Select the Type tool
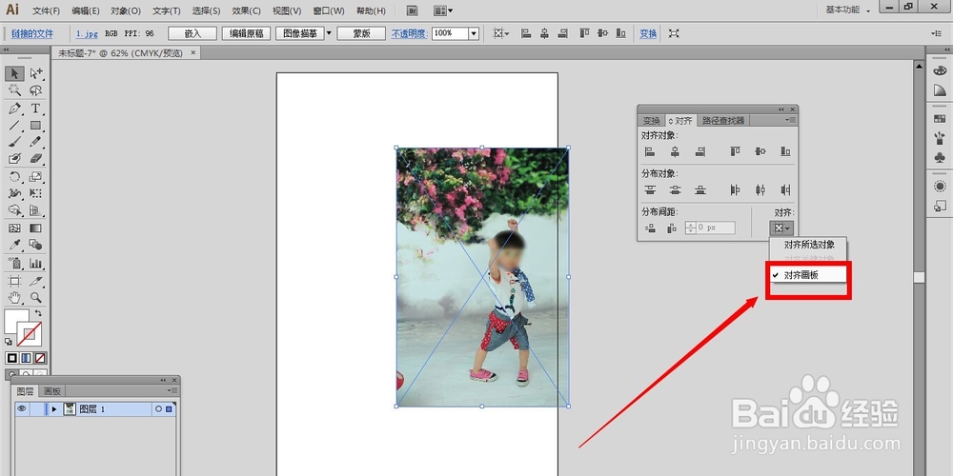Viewport: 953px width, 476px height. [36, 109]
